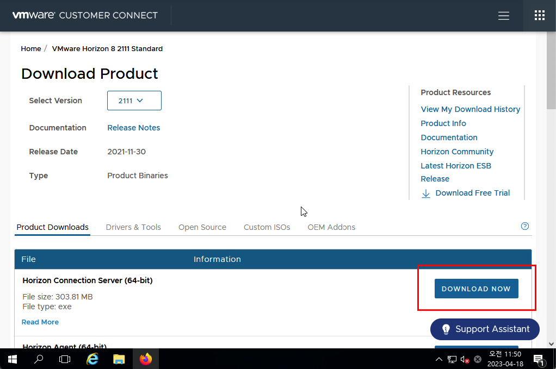The width and height of the screenshot is (556, 369).
Task: Switch to the Product Downloads tab
Action: point(52,227)
